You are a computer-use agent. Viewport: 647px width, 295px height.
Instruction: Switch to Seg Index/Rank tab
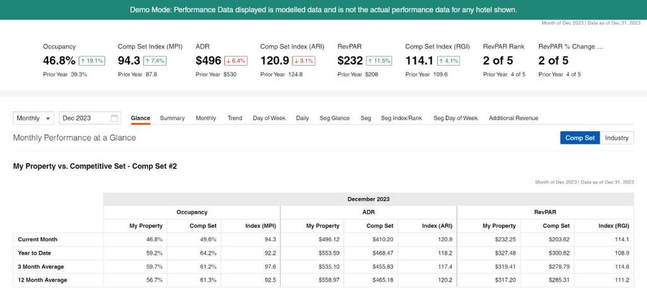tap(401, 119)
